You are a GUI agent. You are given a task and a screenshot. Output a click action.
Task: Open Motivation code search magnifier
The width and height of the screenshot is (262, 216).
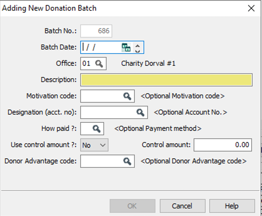(x=127, y=96)
